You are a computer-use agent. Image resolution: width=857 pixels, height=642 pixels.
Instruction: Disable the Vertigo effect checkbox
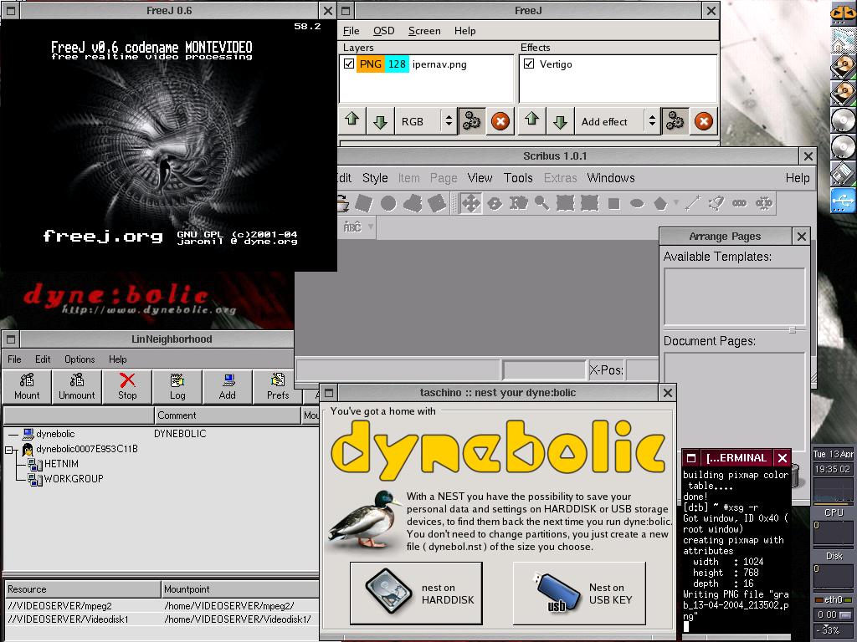(529, 64)
